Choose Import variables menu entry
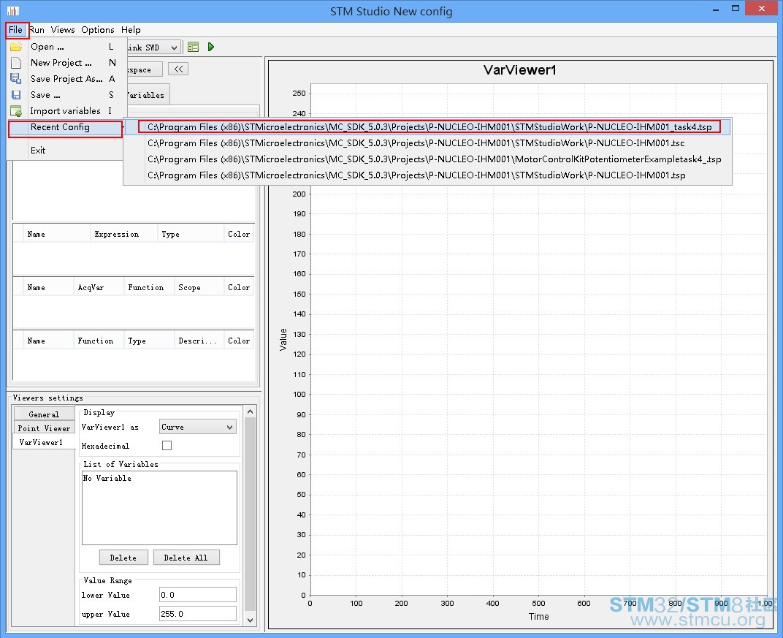The image size is (783, 638). [67, 111]
